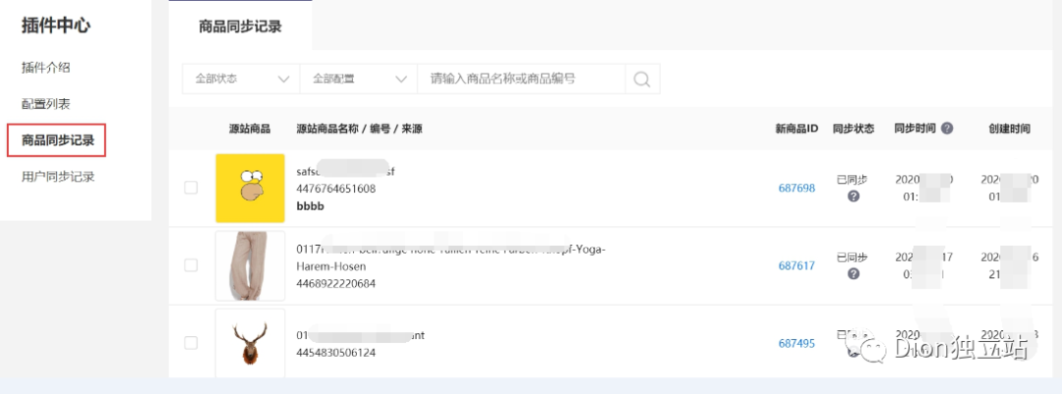Screen dimensions: 1062x394
Task: Click the 源站商品名称 / 编号 / 来源 header
Action: pyautogui.click(x=359, y=129)
